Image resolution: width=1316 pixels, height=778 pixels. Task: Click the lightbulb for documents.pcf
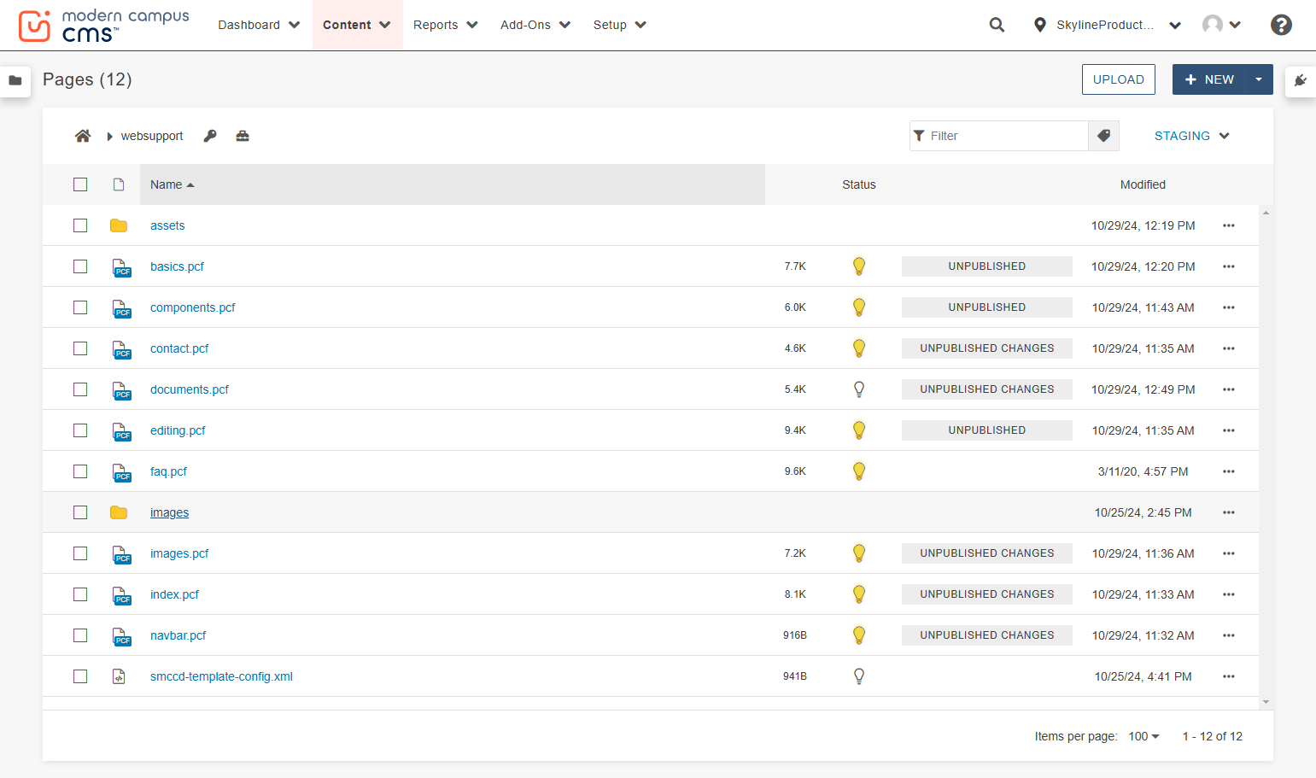859,389
